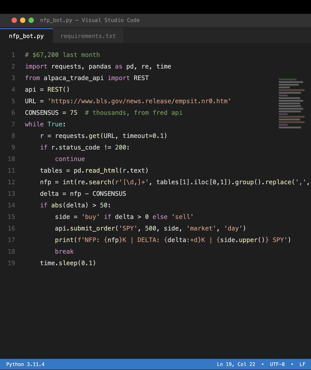Click Ln 19, Col 22 in status bar
Viewport: 311px width, 370px height.
(236, 364)
